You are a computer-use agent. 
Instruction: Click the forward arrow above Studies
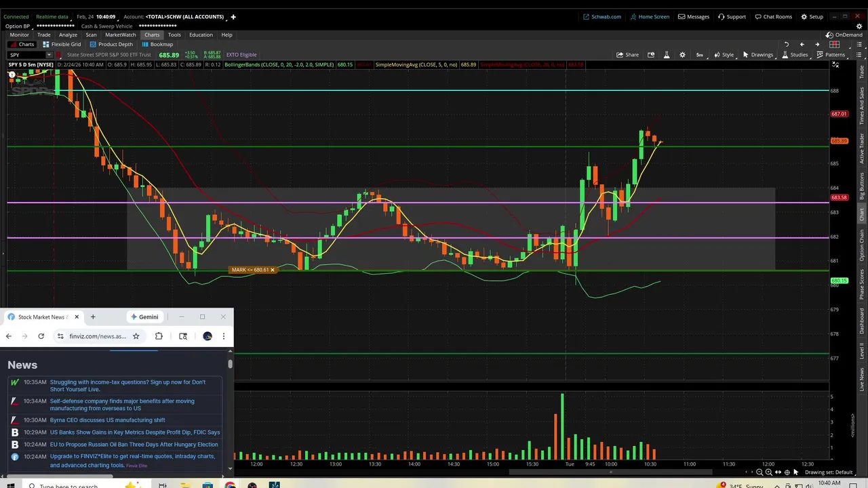click(817, 44)
